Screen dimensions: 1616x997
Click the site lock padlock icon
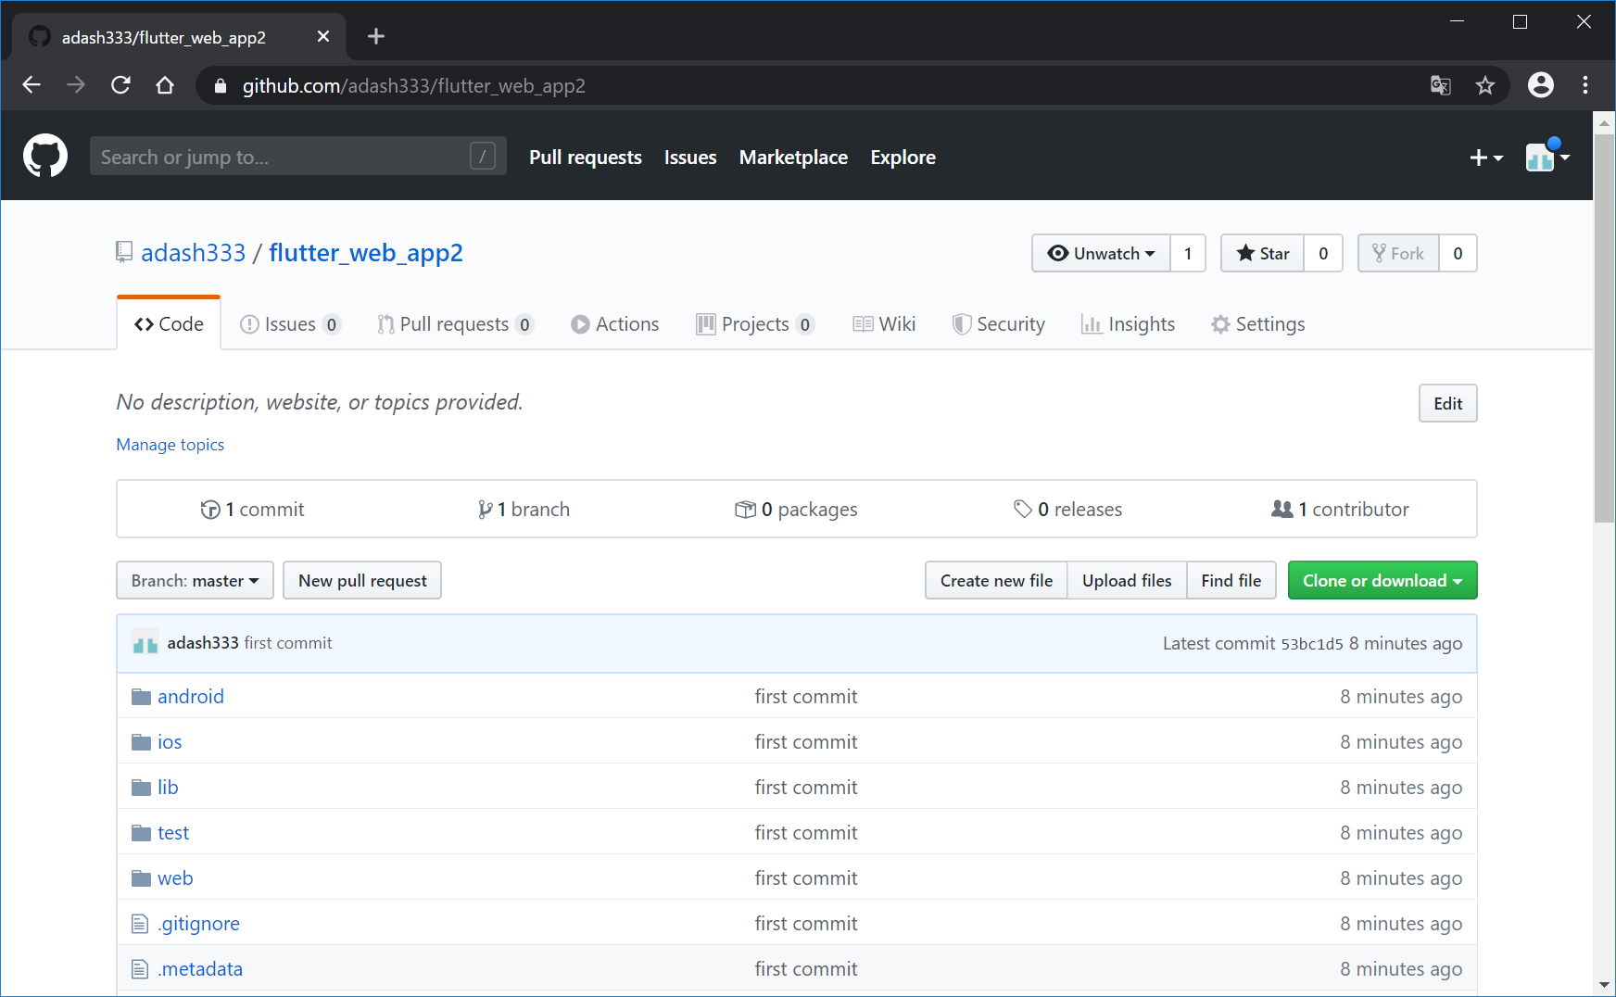point(220,86)
